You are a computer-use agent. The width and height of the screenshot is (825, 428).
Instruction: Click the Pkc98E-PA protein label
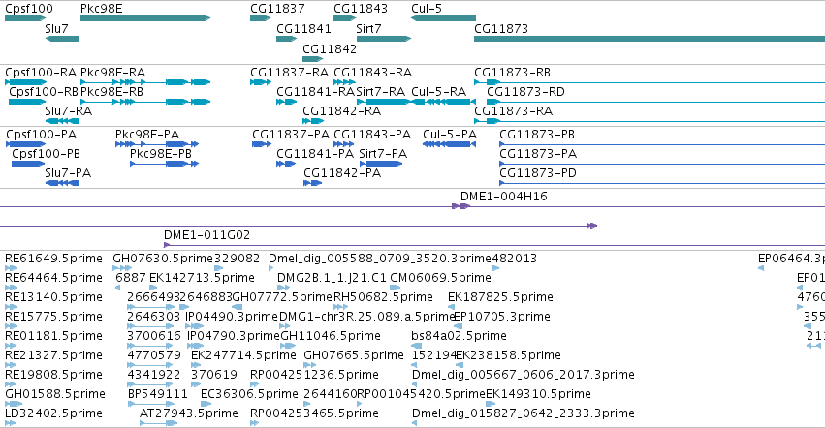(147, 134)
